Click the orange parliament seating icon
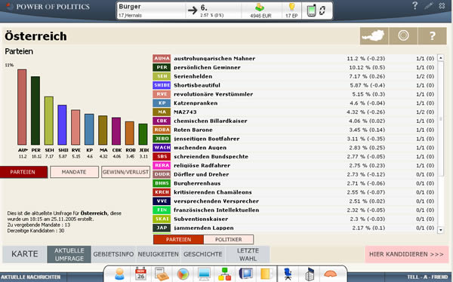 (330, 274)
